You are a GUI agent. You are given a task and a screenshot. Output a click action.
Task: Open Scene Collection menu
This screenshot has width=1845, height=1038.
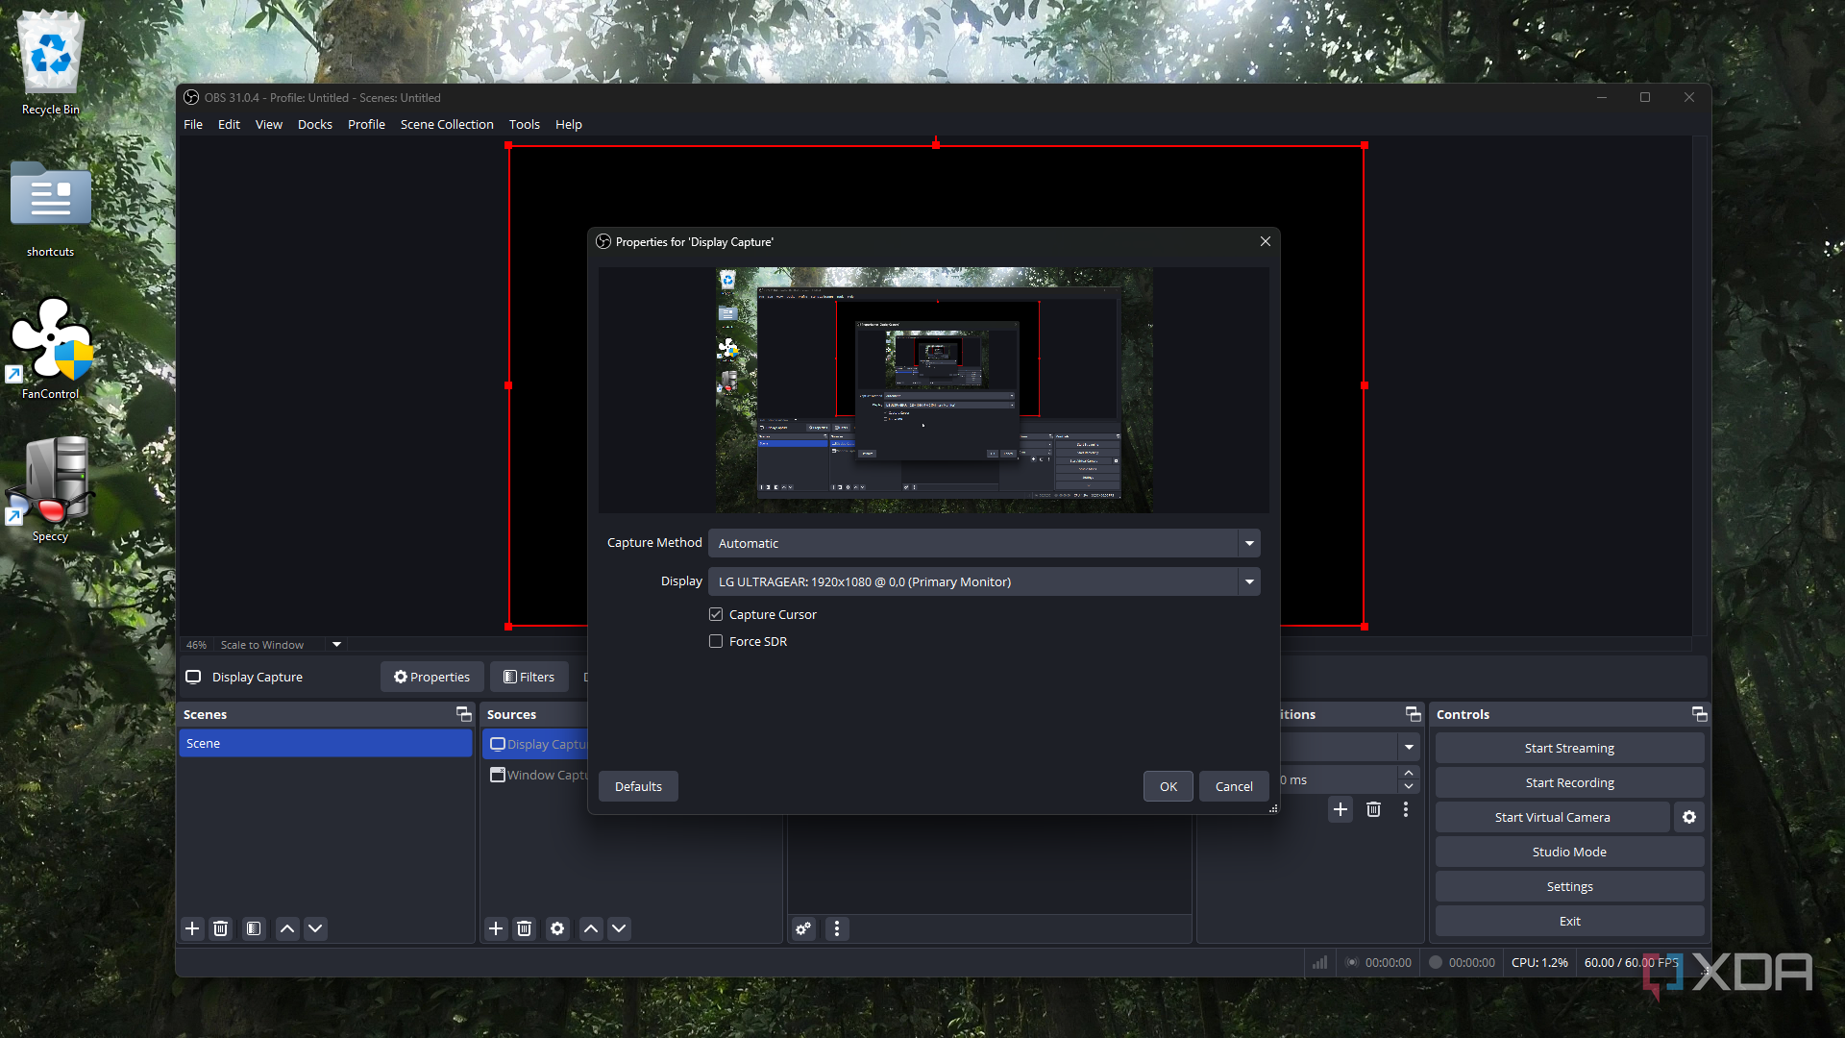tap(447, 124)
